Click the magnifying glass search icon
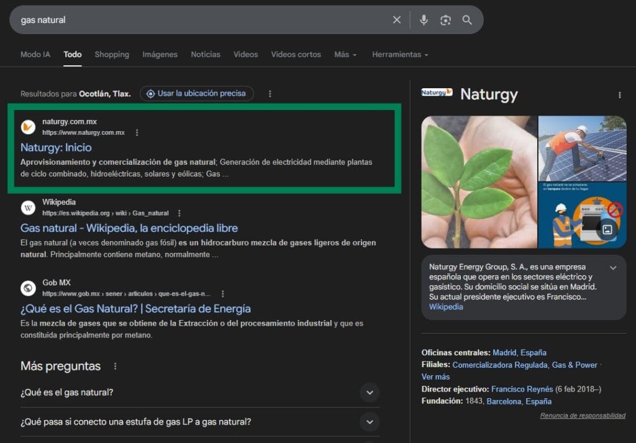Image resolution: width=636 pixels, height=443 pixels. point(467,20)
